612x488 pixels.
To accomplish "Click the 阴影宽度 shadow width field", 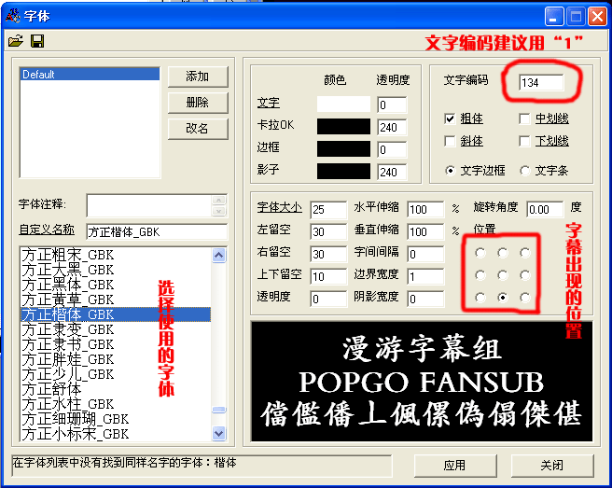I will pos(425,299).
